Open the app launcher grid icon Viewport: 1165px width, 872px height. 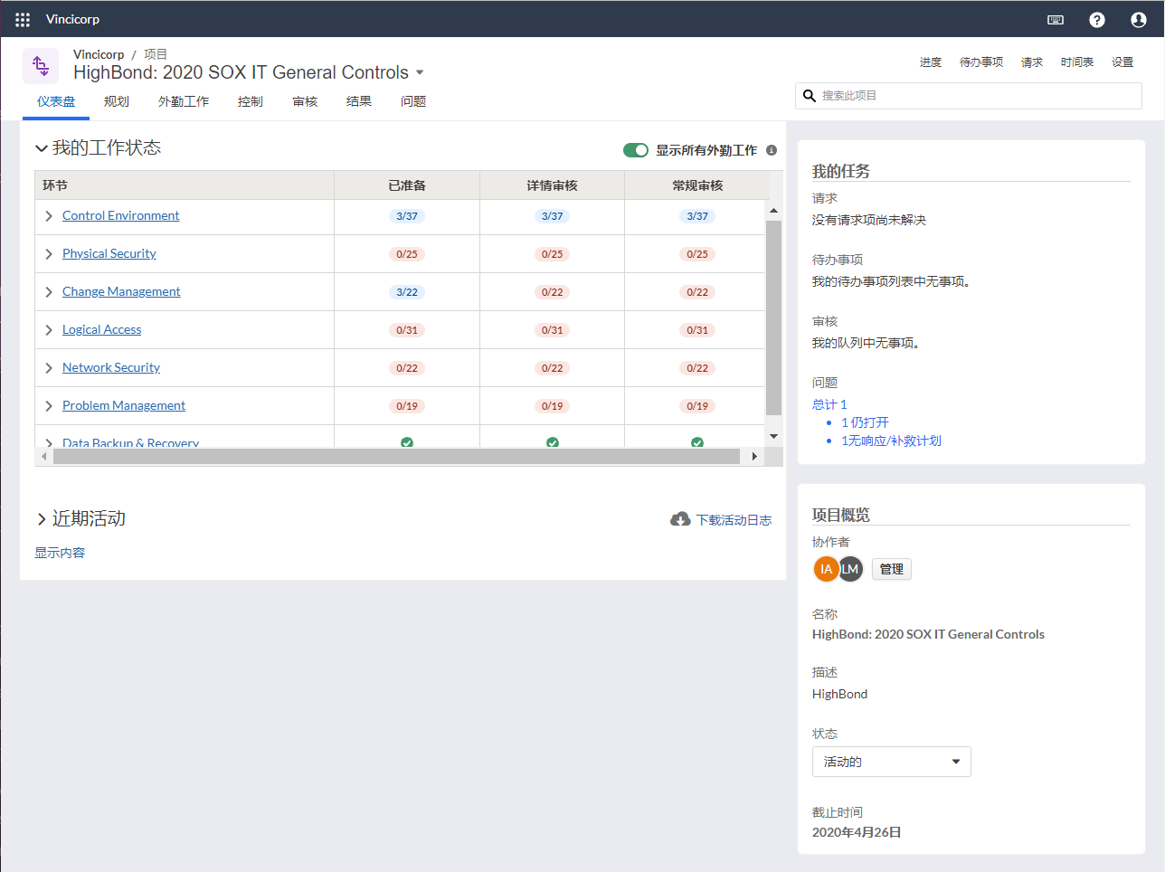23,19
